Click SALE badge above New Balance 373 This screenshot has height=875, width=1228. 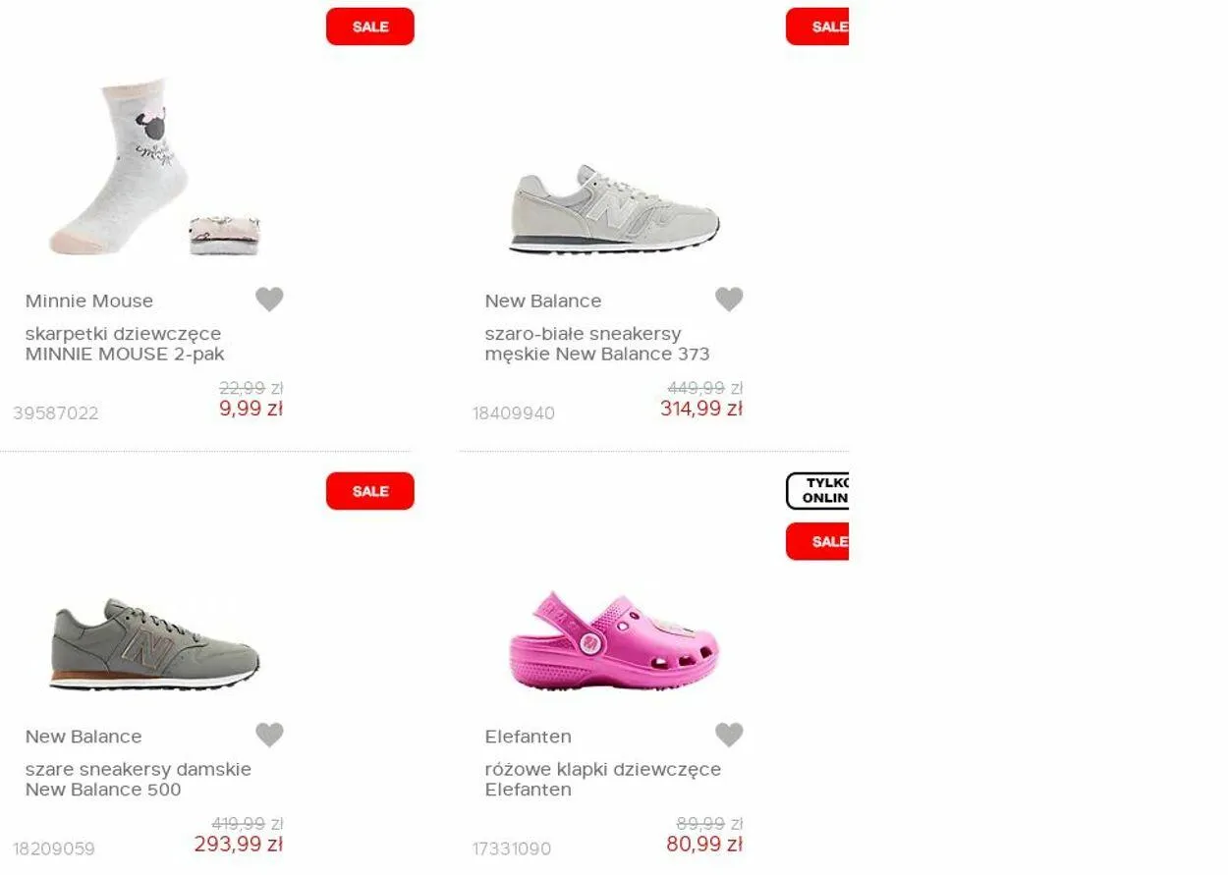(x=818, y=27)
